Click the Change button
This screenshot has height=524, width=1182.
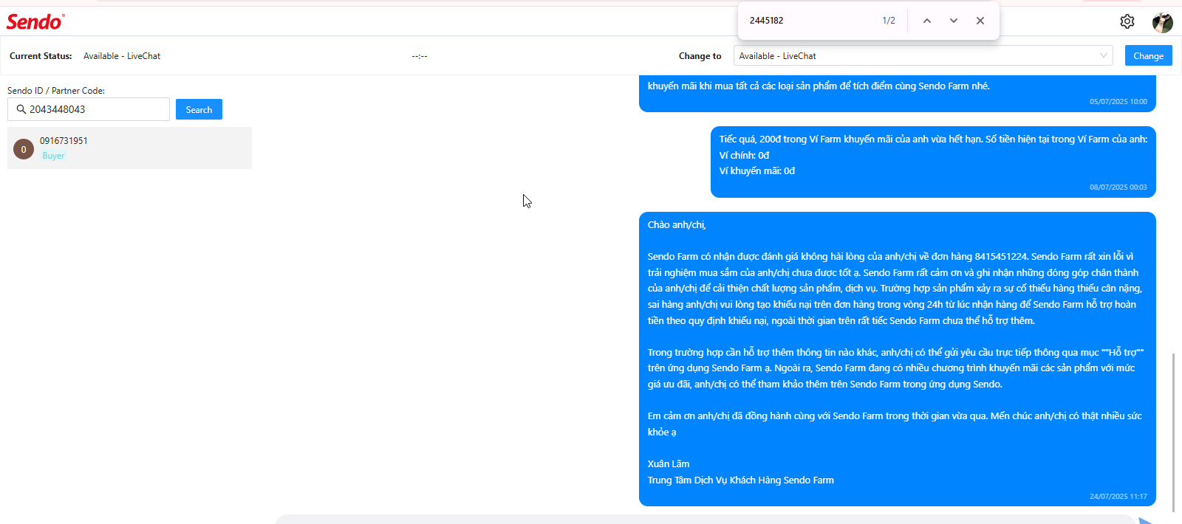(x=1148, y=56)
